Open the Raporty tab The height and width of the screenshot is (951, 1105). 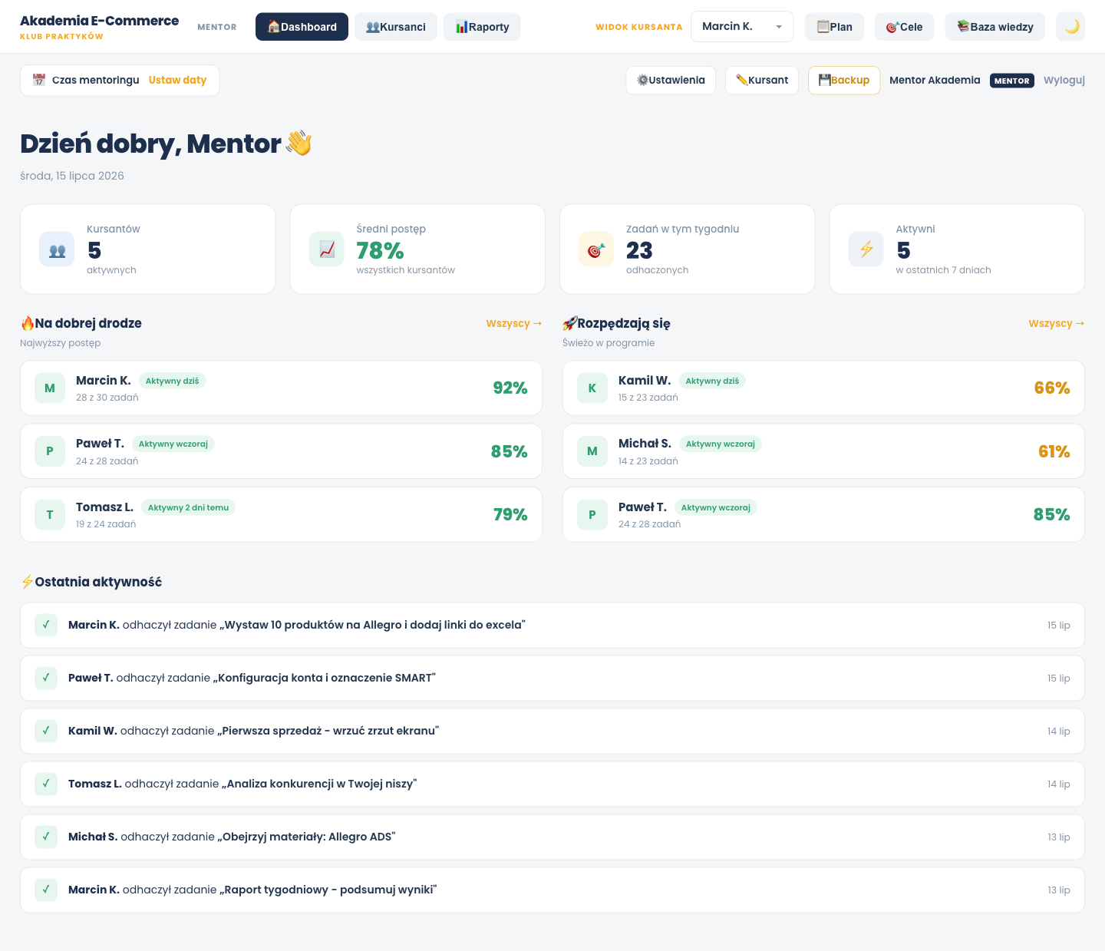point(482,27)
